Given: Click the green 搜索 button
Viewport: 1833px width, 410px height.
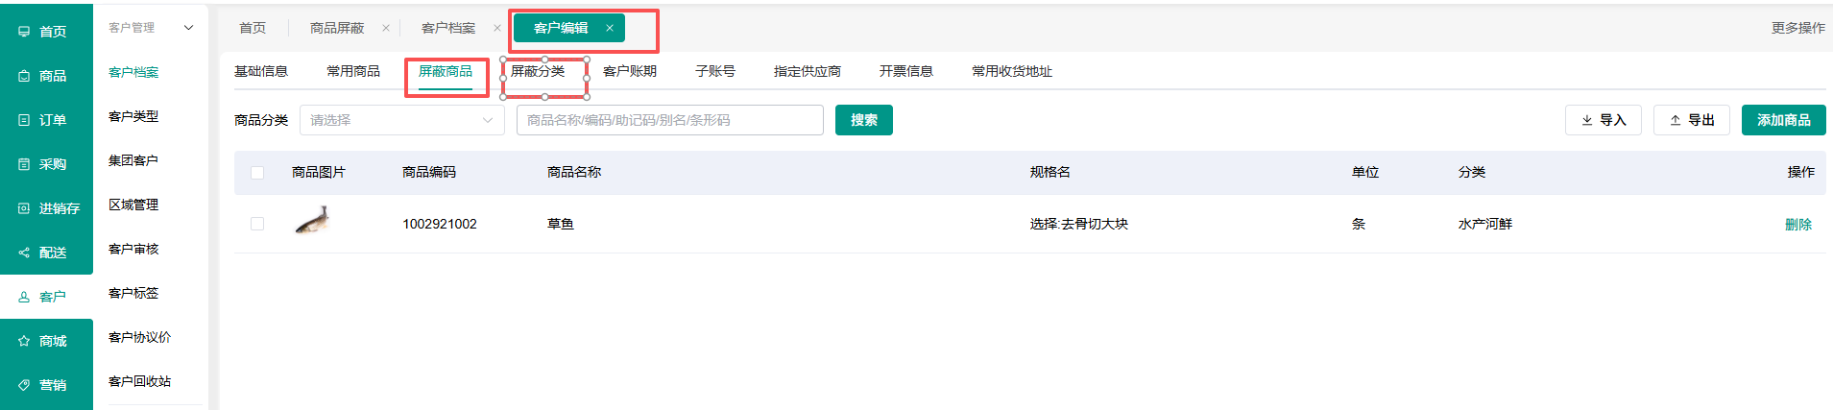Looking at the screenshot, I should (864, 120).
